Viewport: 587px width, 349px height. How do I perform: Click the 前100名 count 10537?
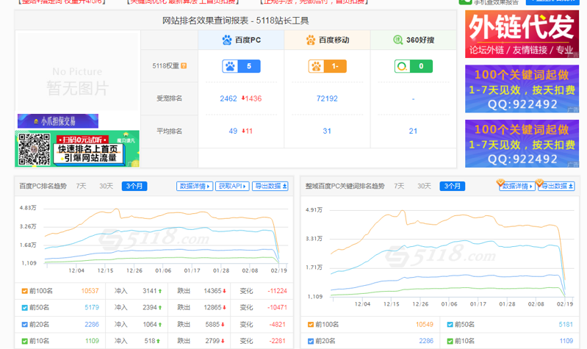pos(90,291)
